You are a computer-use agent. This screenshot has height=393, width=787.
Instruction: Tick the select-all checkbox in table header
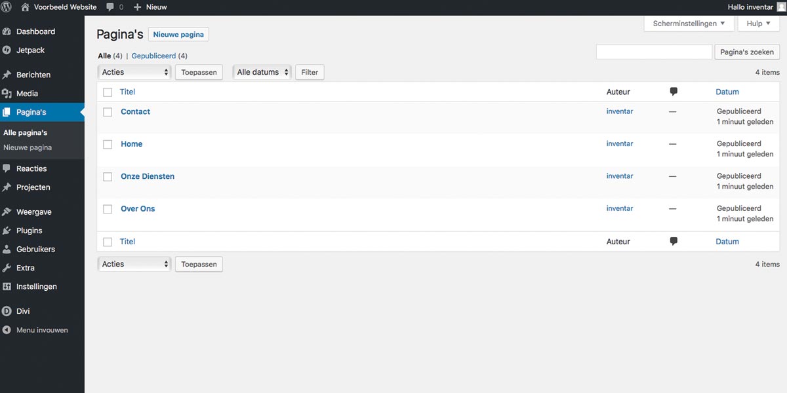pyautogui.click(x=108, y=92)
